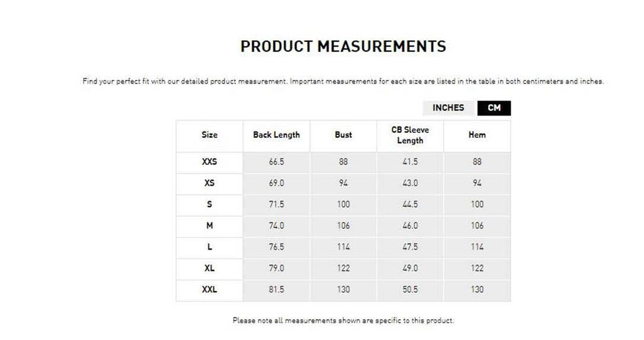The width and height of the screenshot is (644, 340).
Task: Click the 106 bust cell for M
Action: (x=343, y=226)
